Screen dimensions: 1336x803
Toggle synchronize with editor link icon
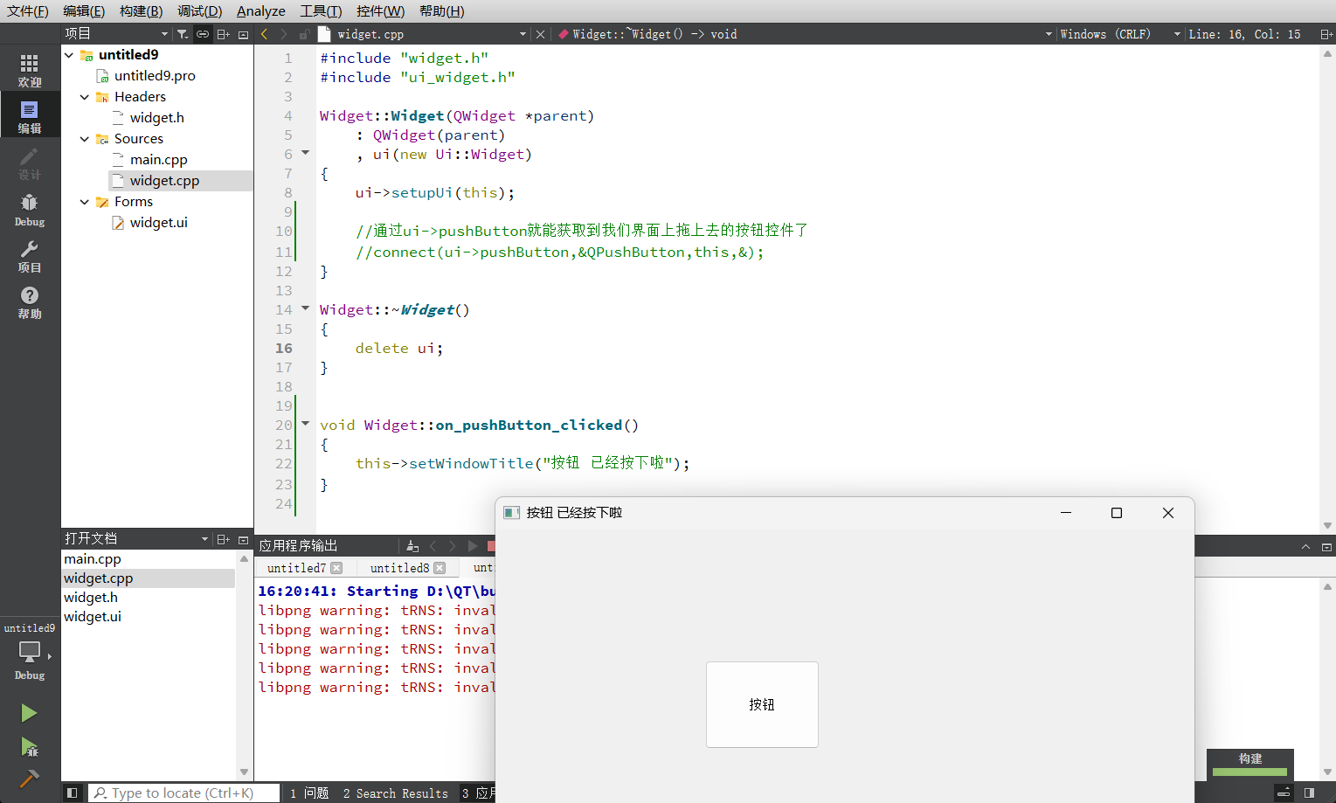(203, 34)
